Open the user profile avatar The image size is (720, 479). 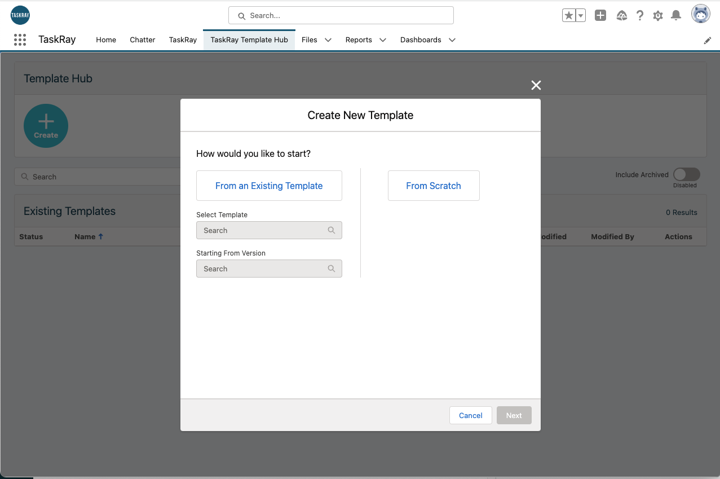[x=701, y=14]
